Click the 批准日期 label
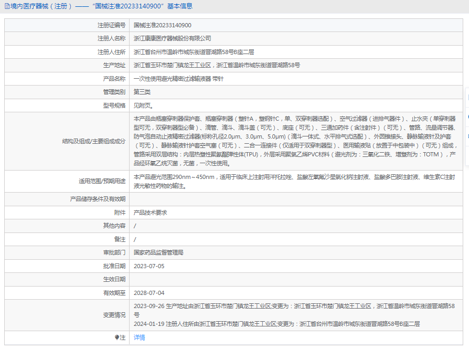The image size is (469, 349). pyautogui.click(x=114, y=267)
